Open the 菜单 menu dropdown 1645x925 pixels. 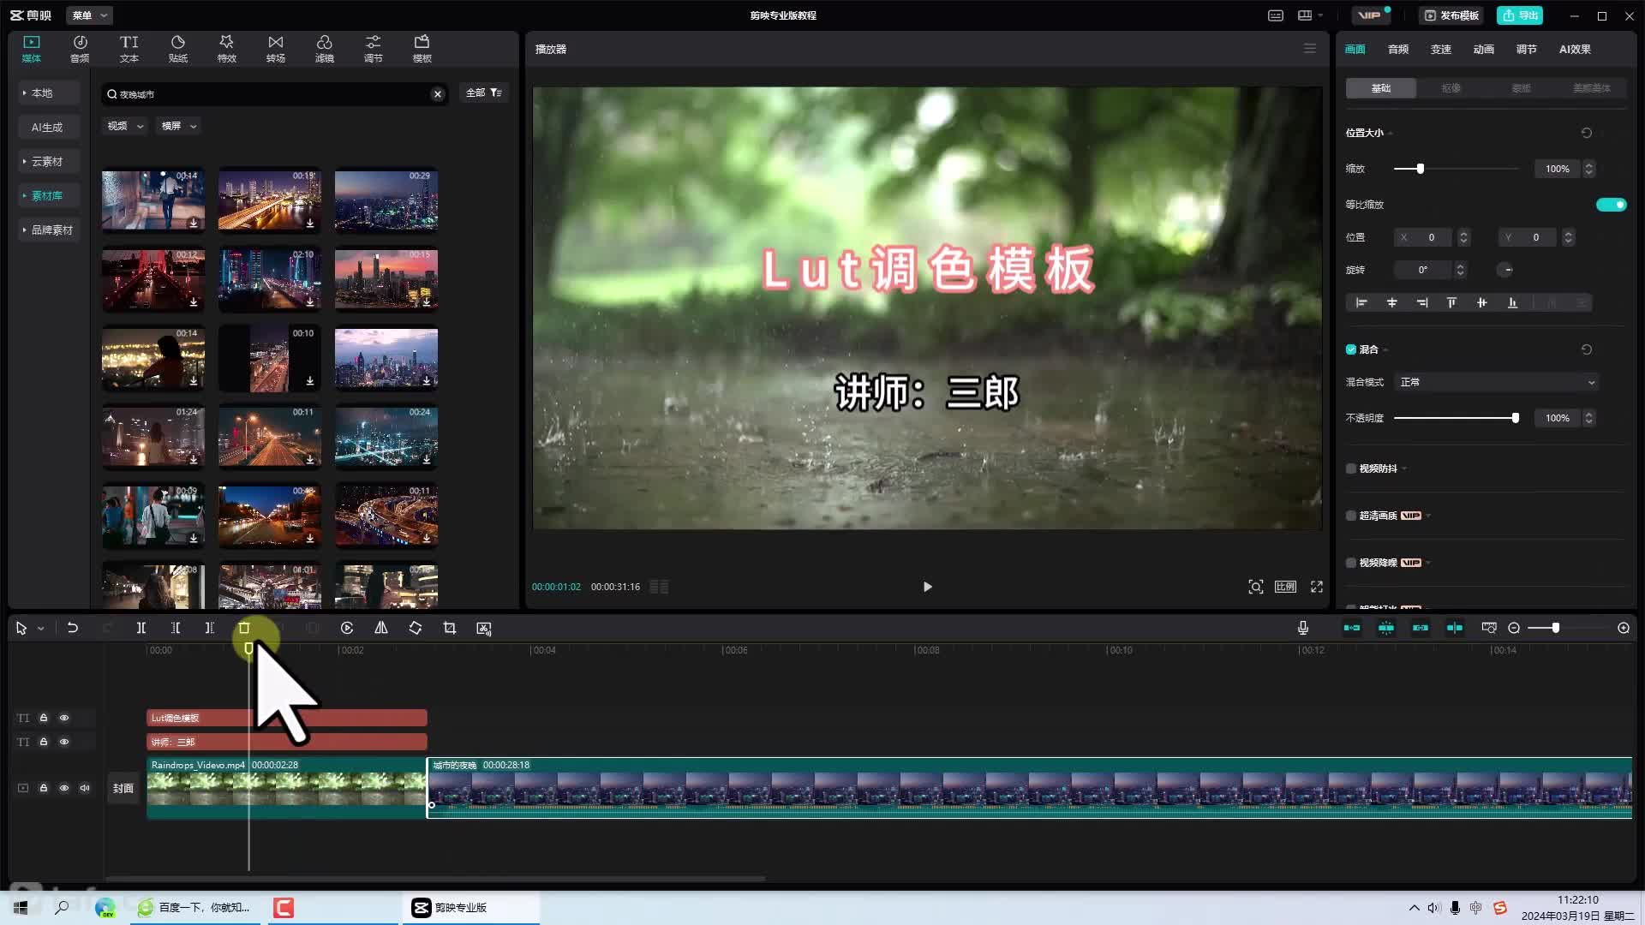[89, 15]
